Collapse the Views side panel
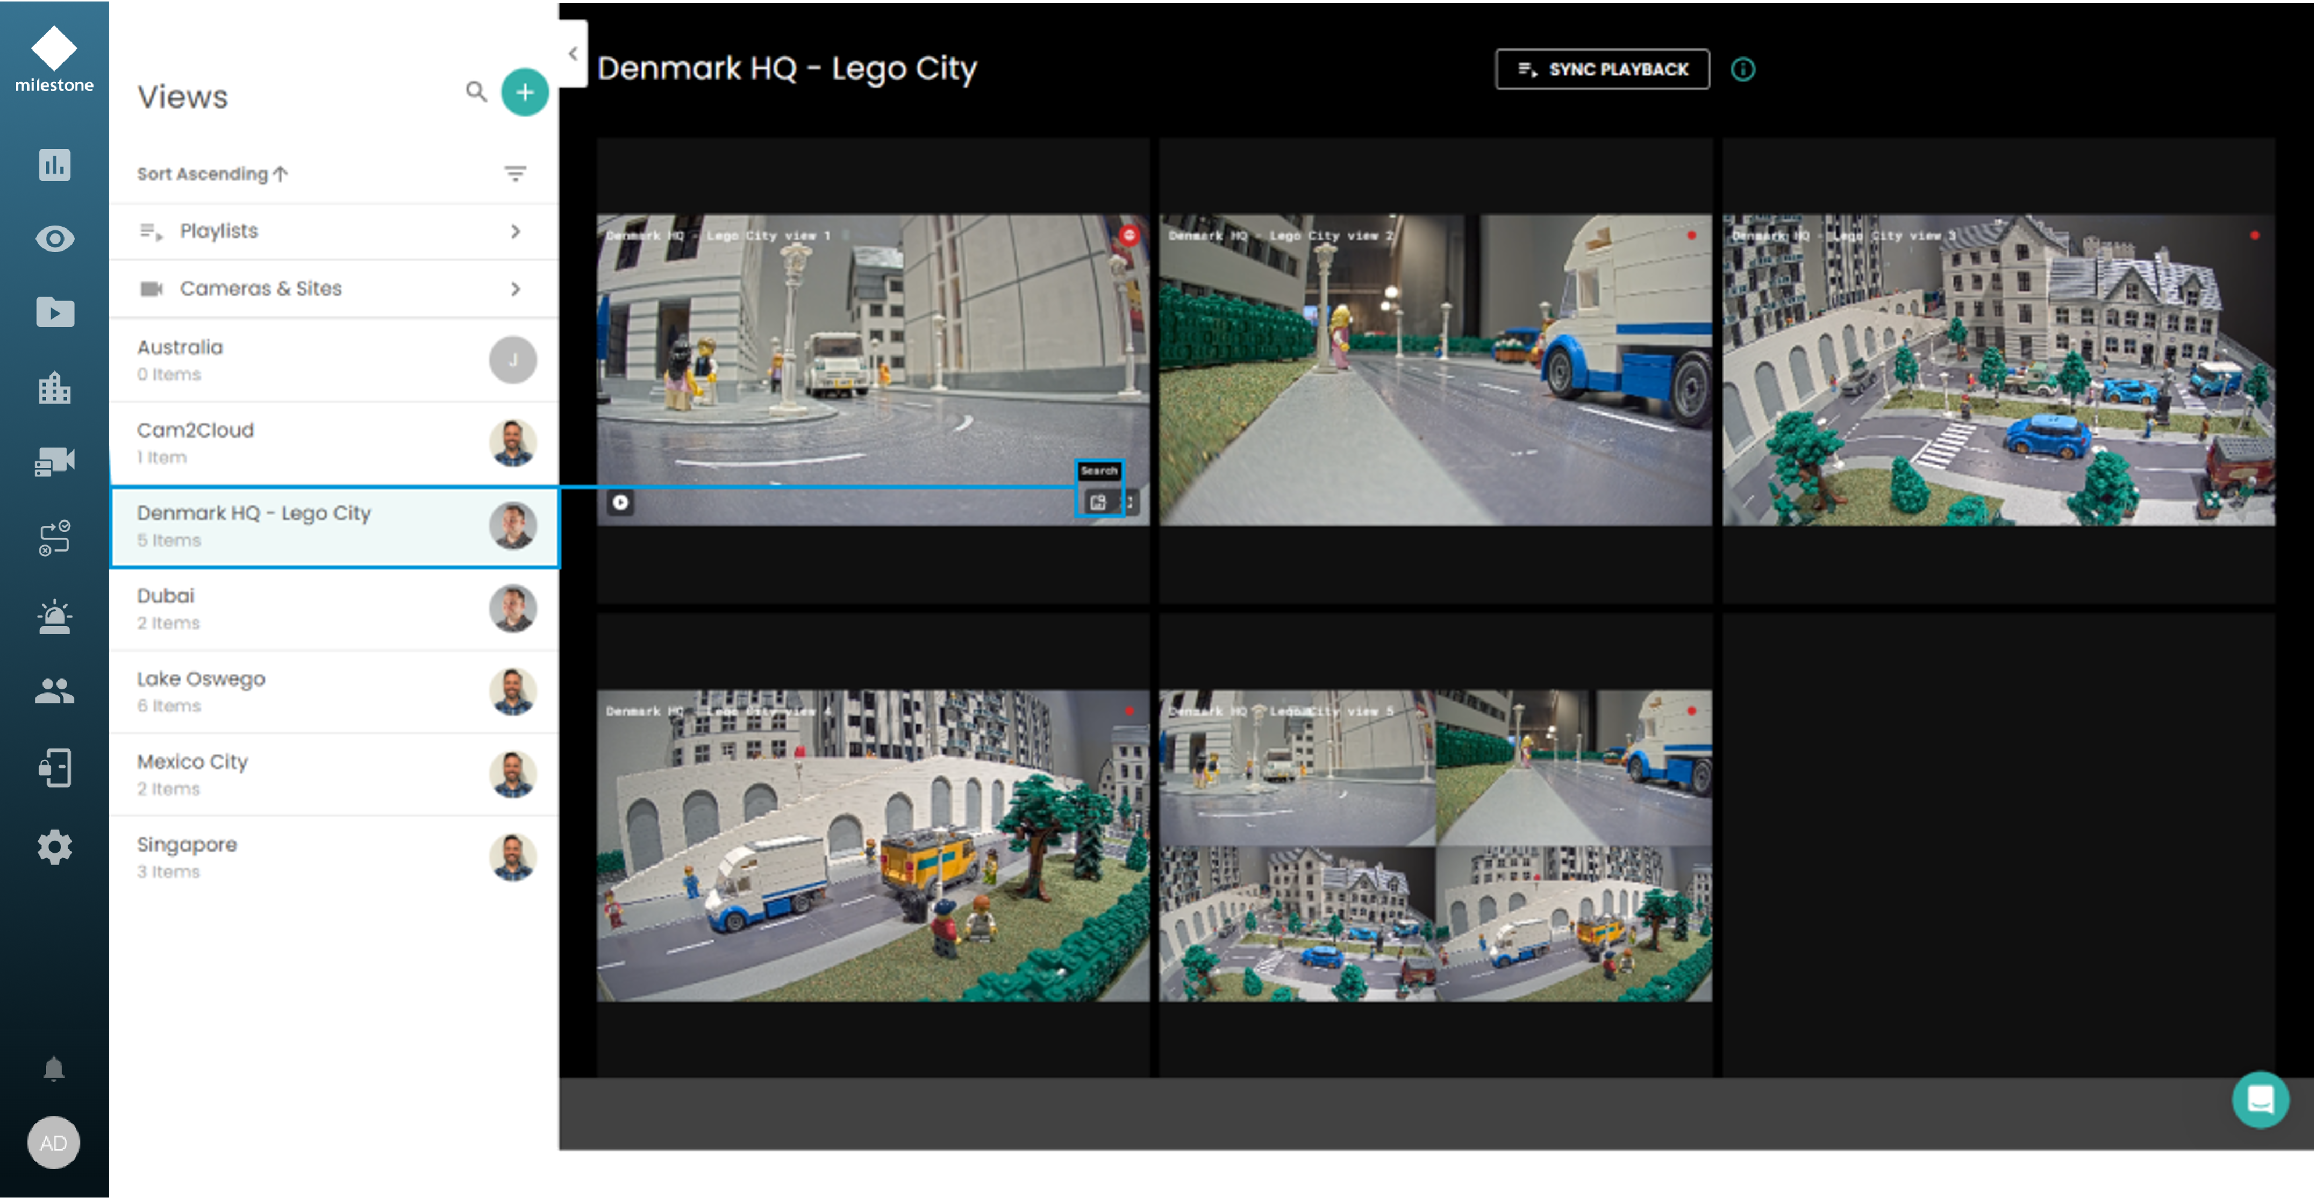This screenshot has height=1200, width=2316. click(573, 54)
